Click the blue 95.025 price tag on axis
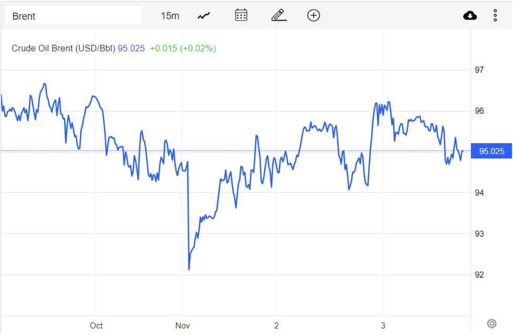This screenshot has height=335, width=513. pos(491,152)
